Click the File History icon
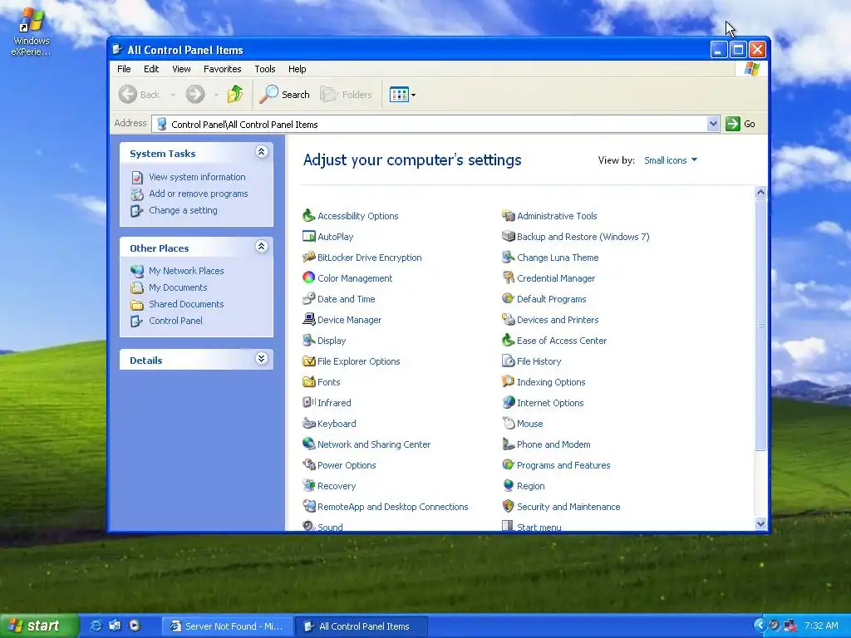This screenshot has width=851, height=638. 508,361
